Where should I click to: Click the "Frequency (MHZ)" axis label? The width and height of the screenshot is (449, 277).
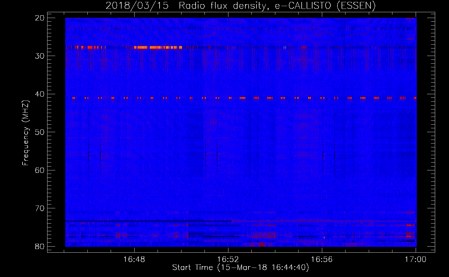pyautogui.click(x=26, y=133)
